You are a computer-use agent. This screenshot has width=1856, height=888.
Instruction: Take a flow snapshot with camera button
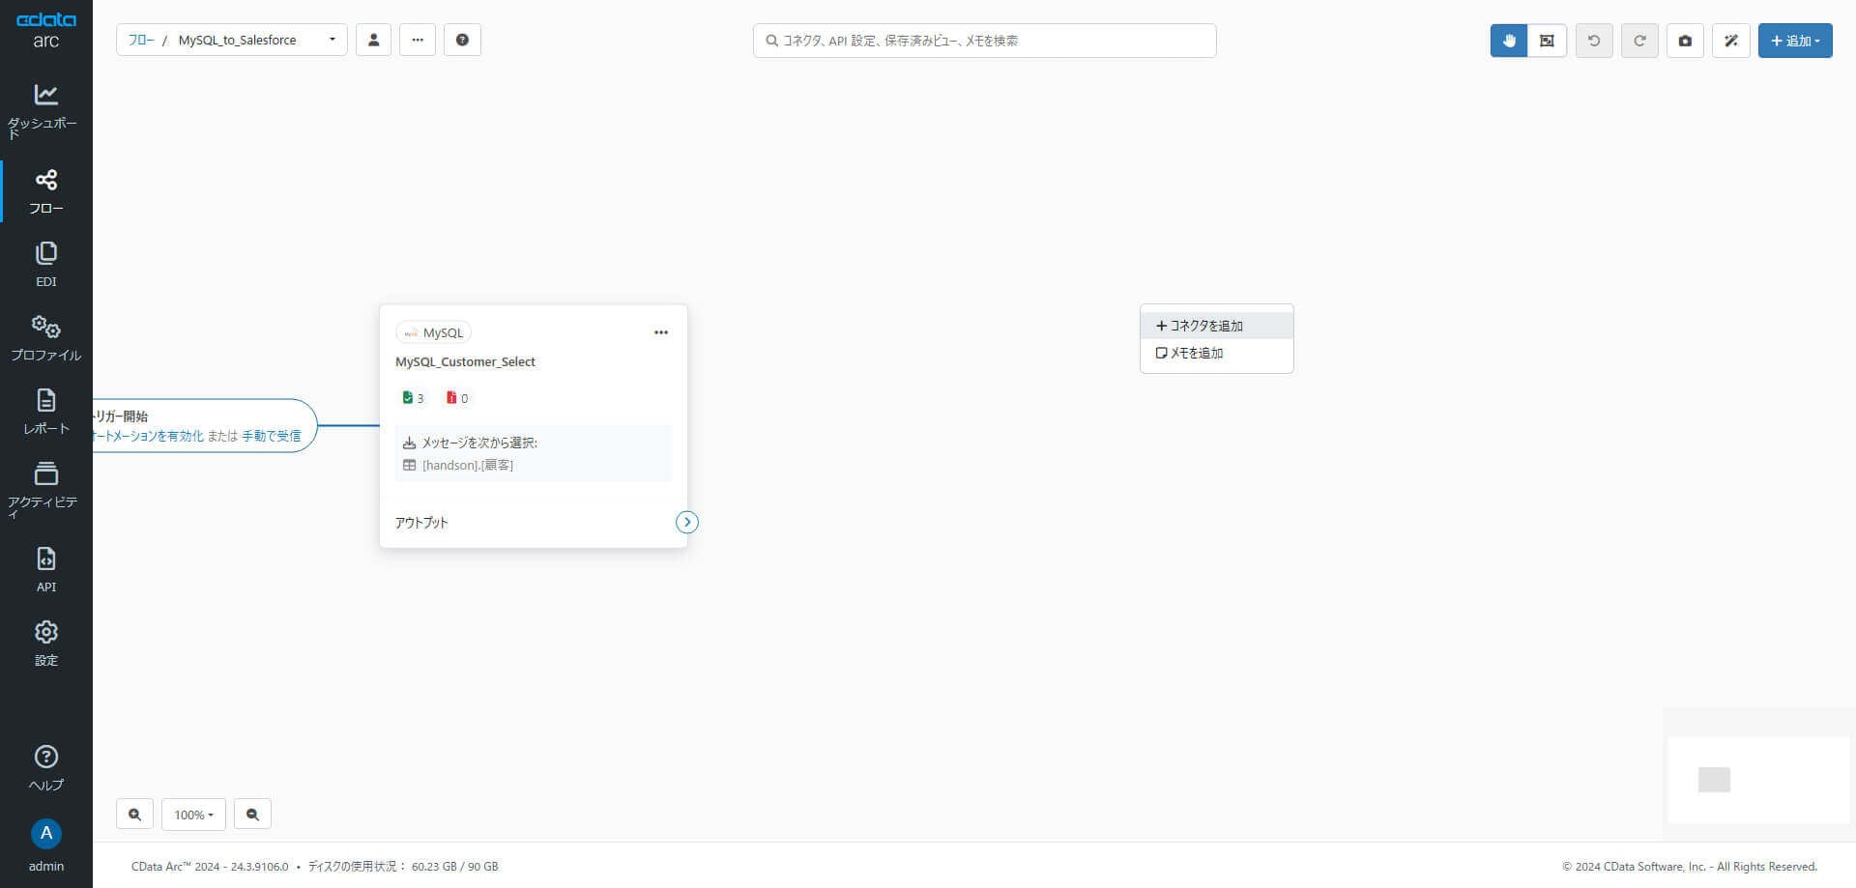[x=1685, y=41]
